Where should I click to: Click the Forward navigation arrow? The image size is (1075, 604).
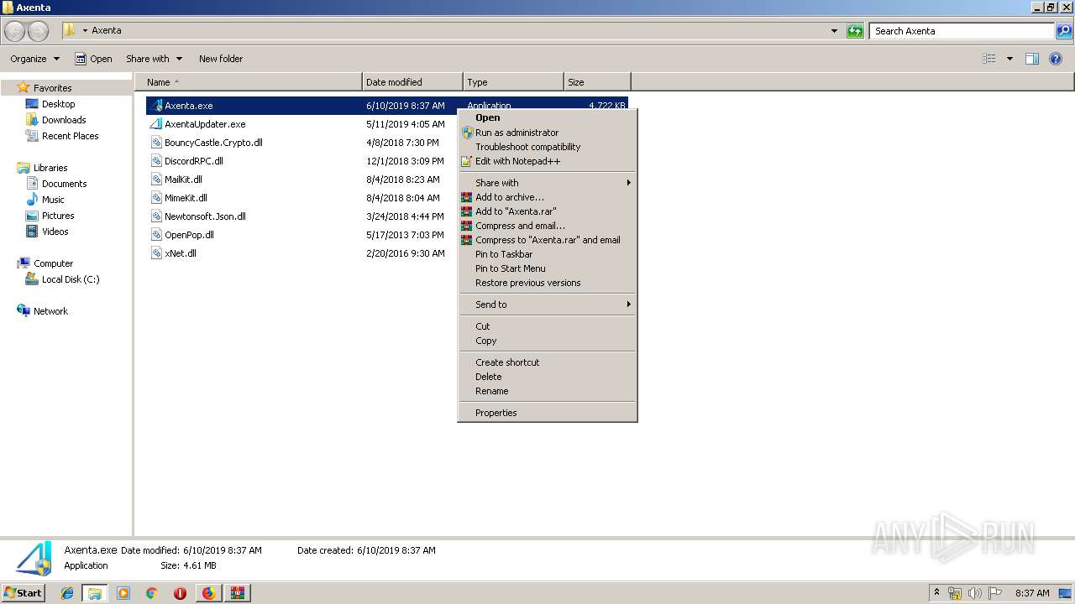[x=38, y=31]
